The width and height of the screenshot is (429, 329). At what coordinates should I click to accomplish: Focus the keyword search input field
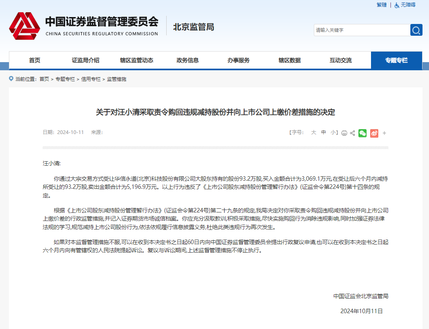pos(361,30)
